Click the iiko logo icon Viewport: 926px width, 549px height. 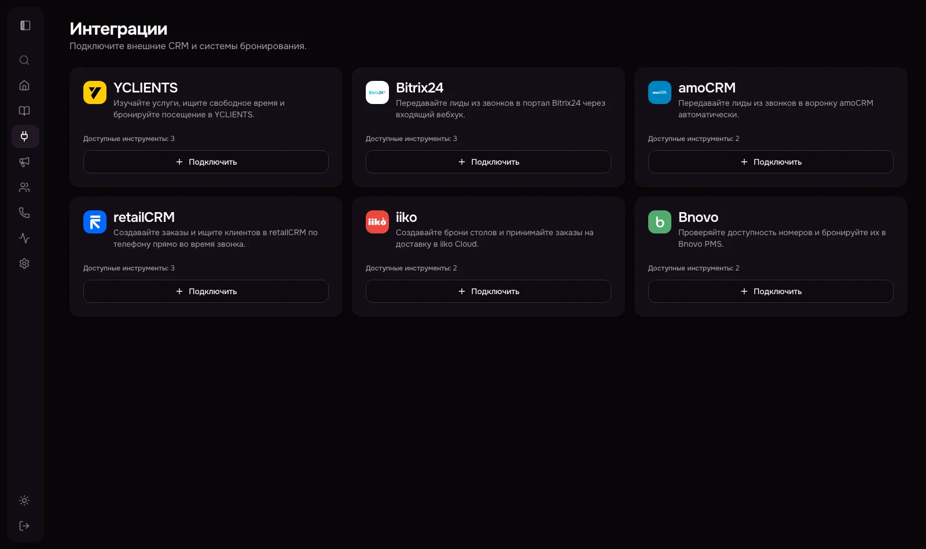377,222
